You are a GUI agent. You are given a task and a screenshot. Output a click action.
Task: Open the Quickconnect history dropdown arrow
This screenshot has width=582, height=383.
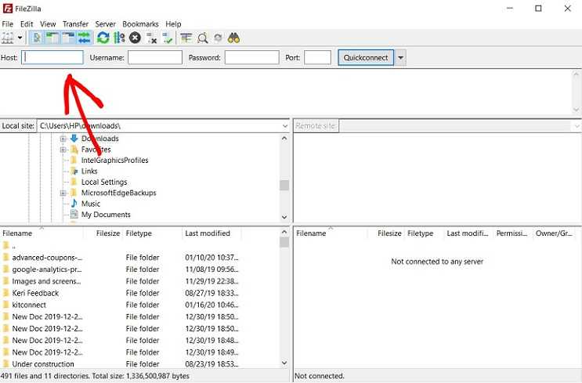tap(401, 58)
